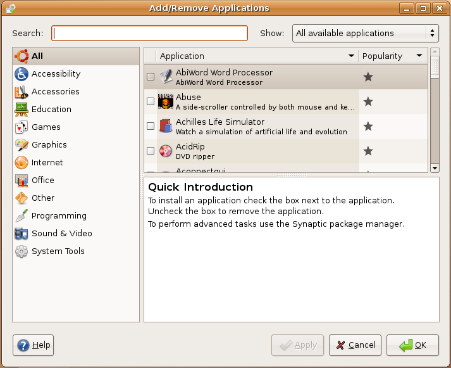Image resolution: width=451 pixels, height=368 pixels.
Task: Click the Achilles Life Simulator icon
Action: pos(166,126)
